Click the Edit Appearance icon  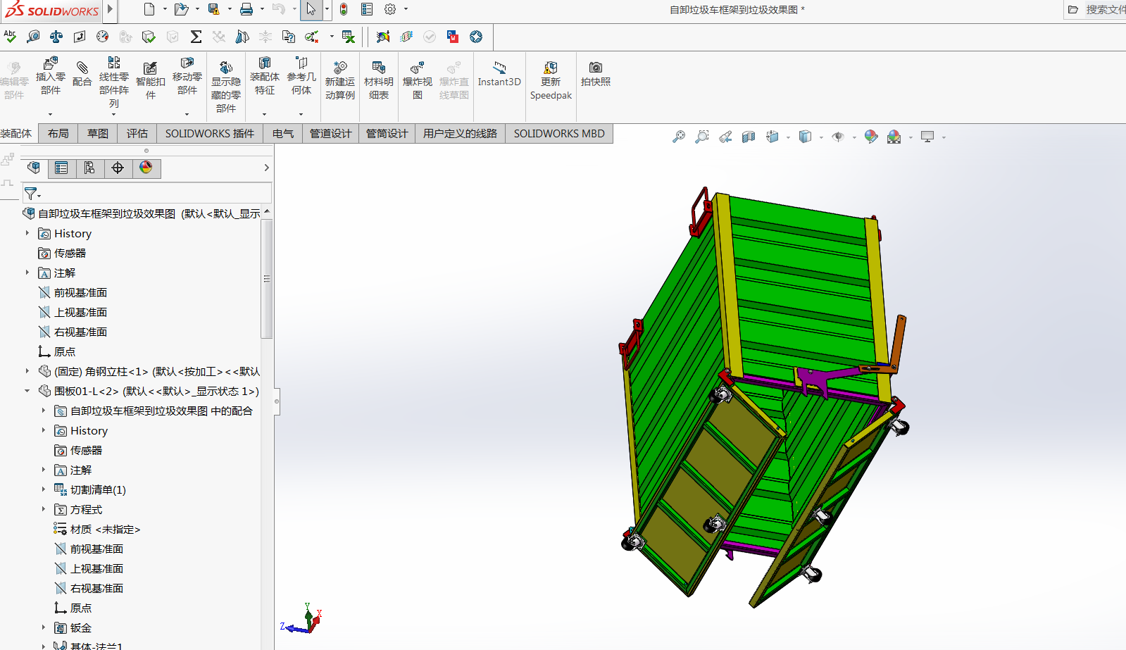pos(871,137)
